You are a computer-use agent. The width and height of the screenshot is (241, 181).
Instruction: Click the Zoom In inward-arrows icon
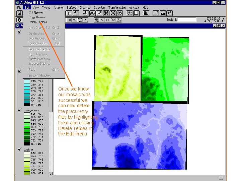[106, 13]
